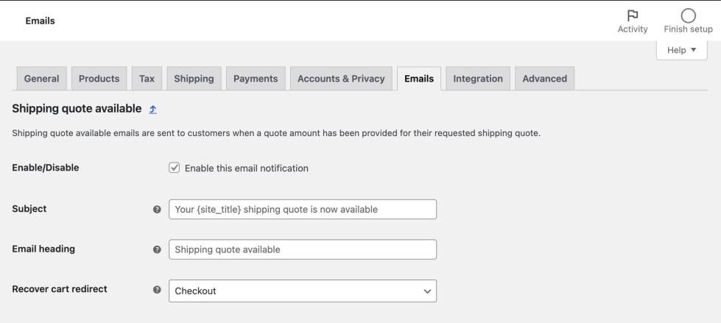Viewport: 721px width, 323px height.
Task: Open the Payments tab
Action: (x=256, y=79)
